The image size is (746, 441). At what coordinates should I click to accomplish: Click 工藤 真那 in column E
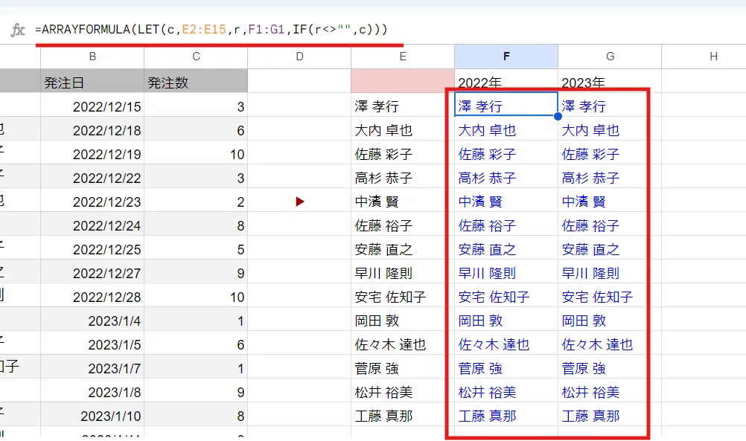(x=403, y=414)
